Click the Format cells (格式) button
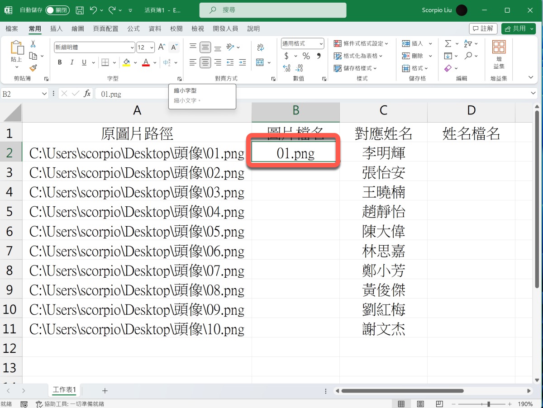Screen dimensions: 543x408 (x=415, y=68)
